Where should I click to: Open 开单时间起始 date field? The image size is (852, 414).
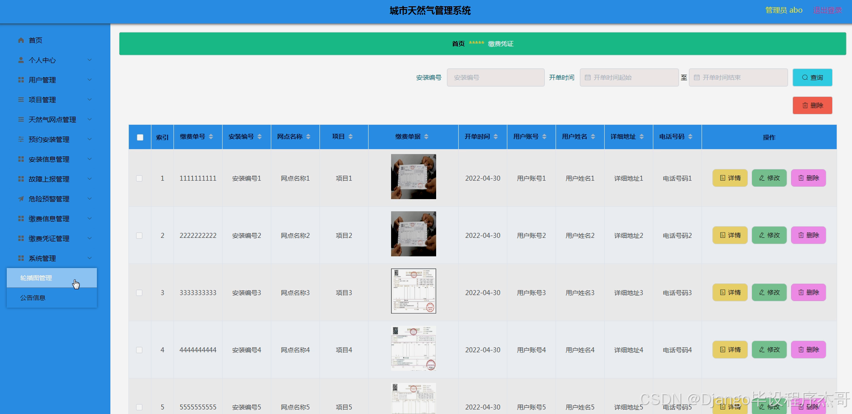(629, 77)
